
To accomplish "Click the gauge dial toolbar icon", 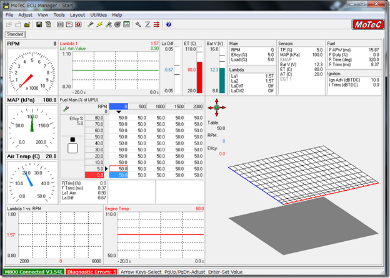I will [x=69, y=24].
